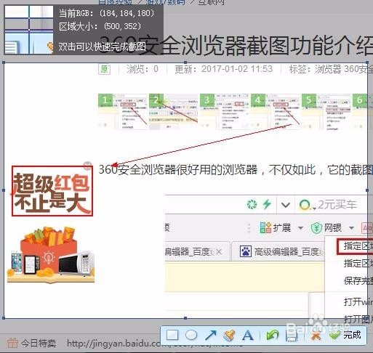373x353 pixels.
Task: Close the red packet ad with its X
Action: 87,165
